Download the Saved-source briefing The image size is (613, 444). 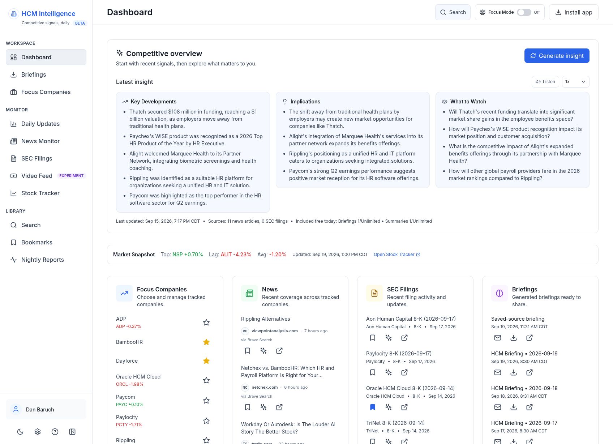coord(514,338)
